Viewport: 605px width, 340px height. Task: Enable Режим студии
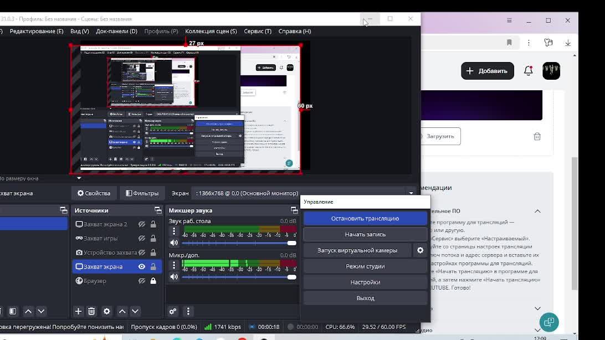[365, 266]
